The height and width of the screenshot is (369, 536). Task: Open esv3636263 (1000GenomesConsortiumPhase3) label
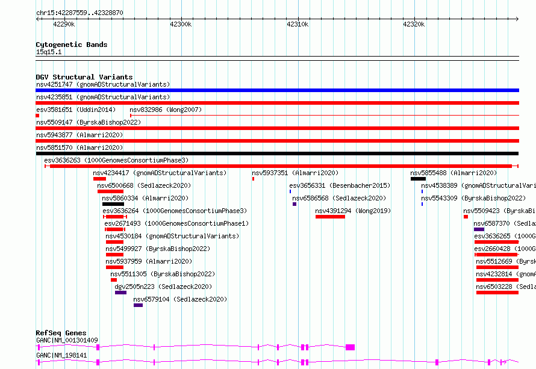coord(116,160)
